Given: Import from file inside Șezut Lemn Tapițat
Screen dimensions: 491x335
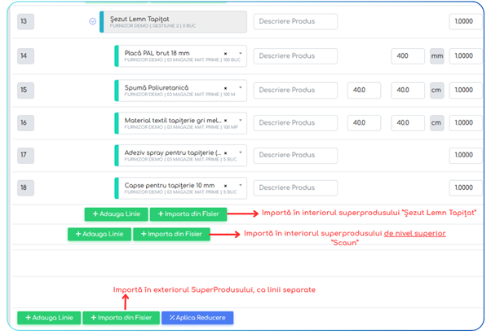Looking at the screenshot, I should click(x=188, y=214).
